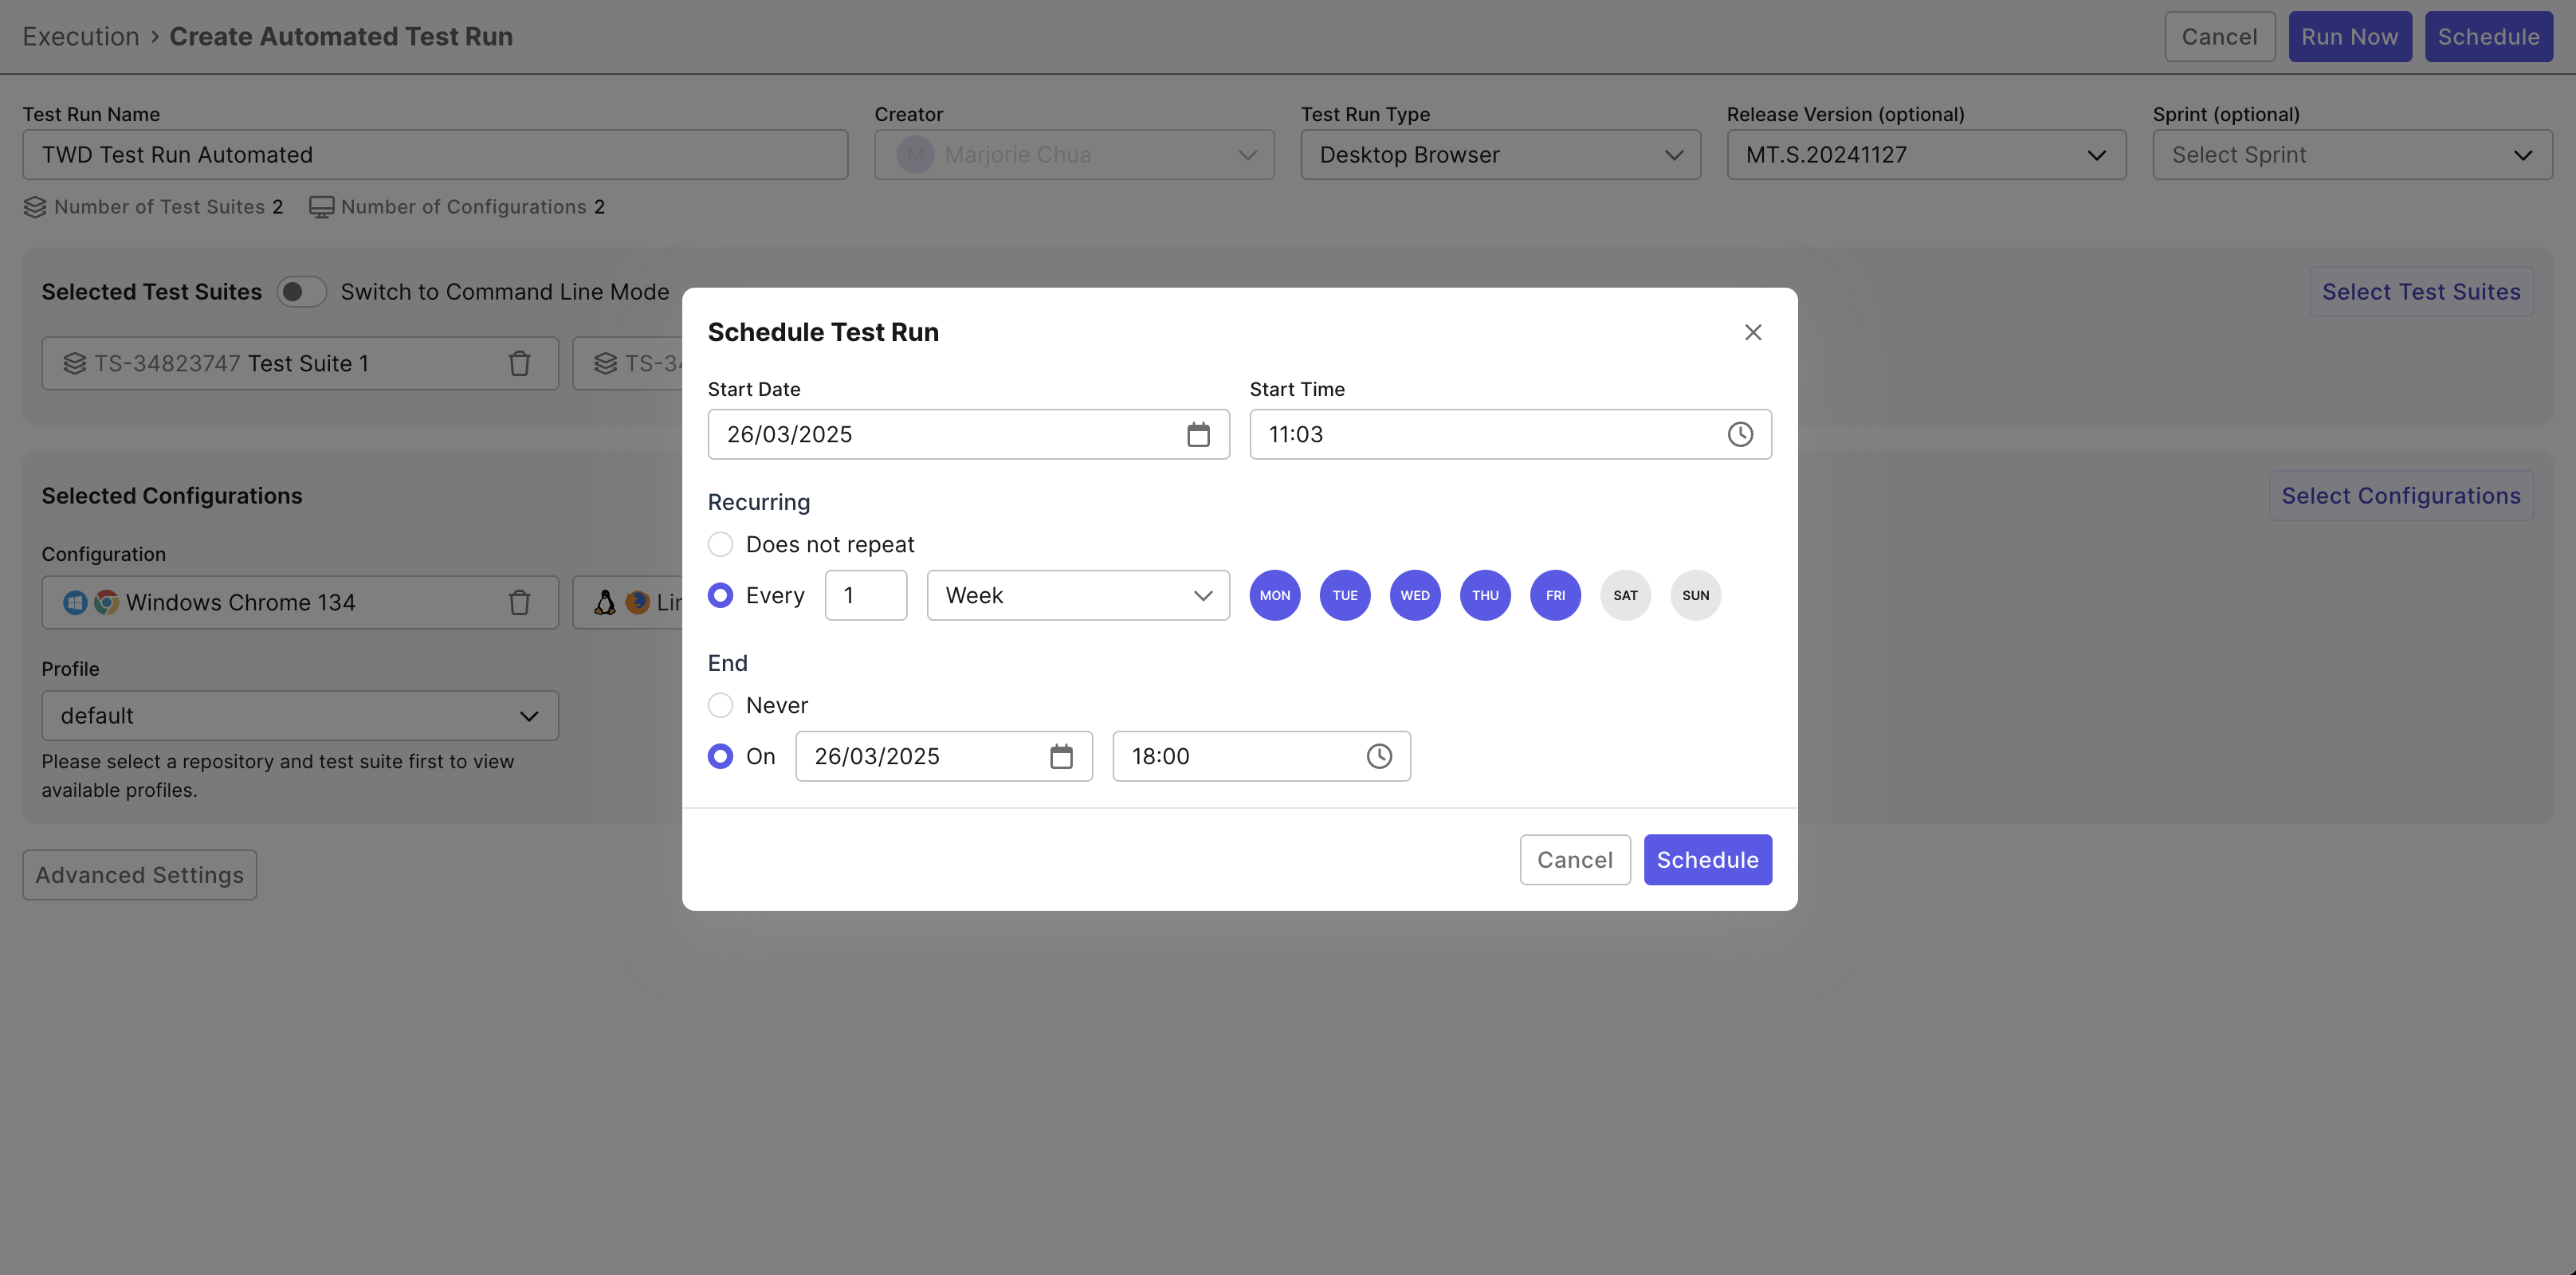
Task: Click the Test Run Name input field
Action: [435, 155]
